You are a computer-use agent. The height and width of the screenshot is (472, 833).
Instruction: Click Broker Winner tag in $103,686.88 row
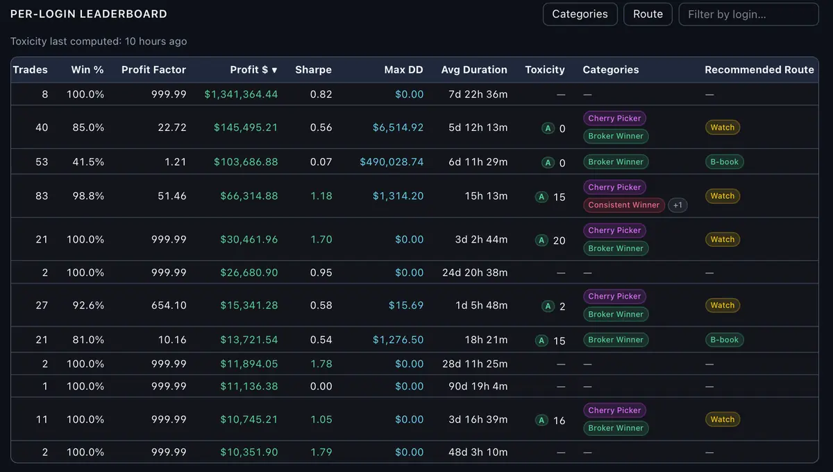click(x=616, y=161)
